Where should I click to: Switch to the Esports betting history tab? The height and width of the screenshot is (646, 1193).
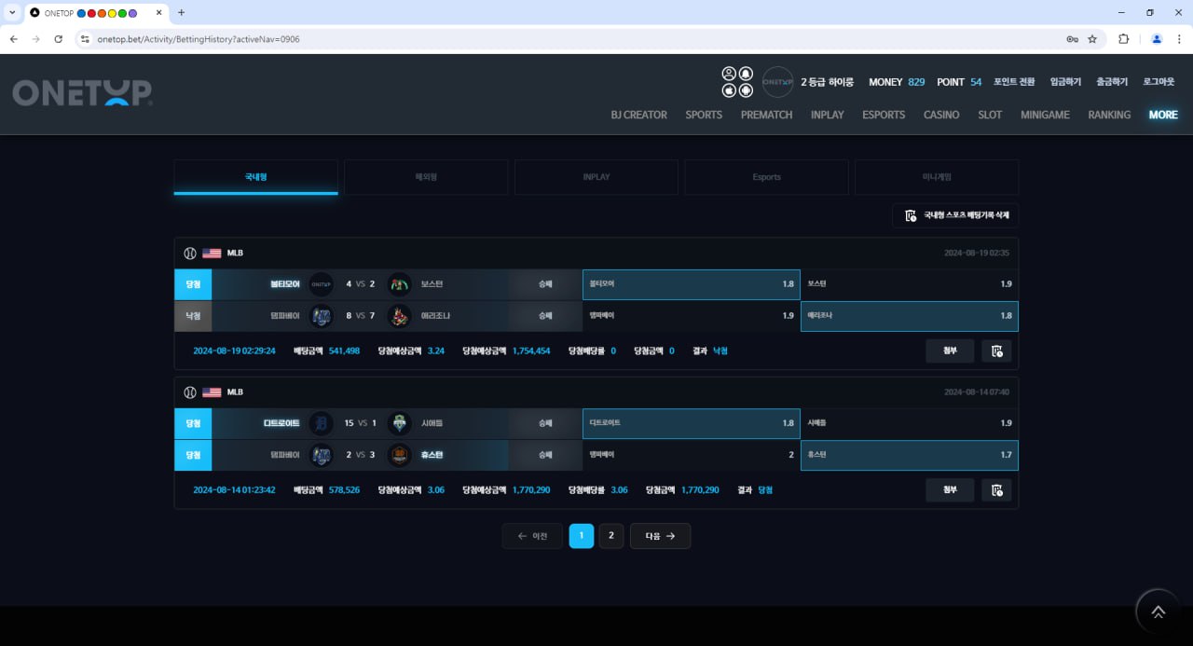pos(766,177)
